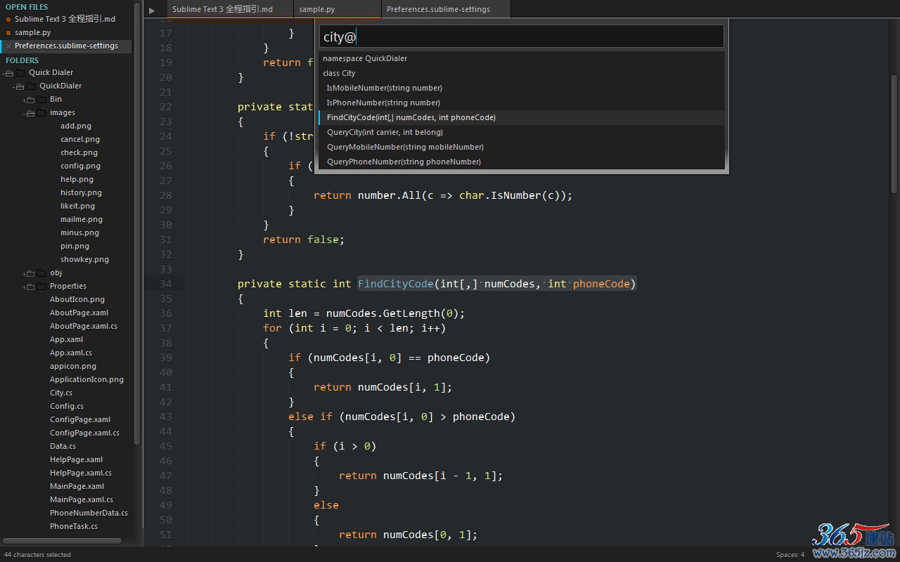
Task: Click the Properties folder icon
Action: tap(41, 287)
